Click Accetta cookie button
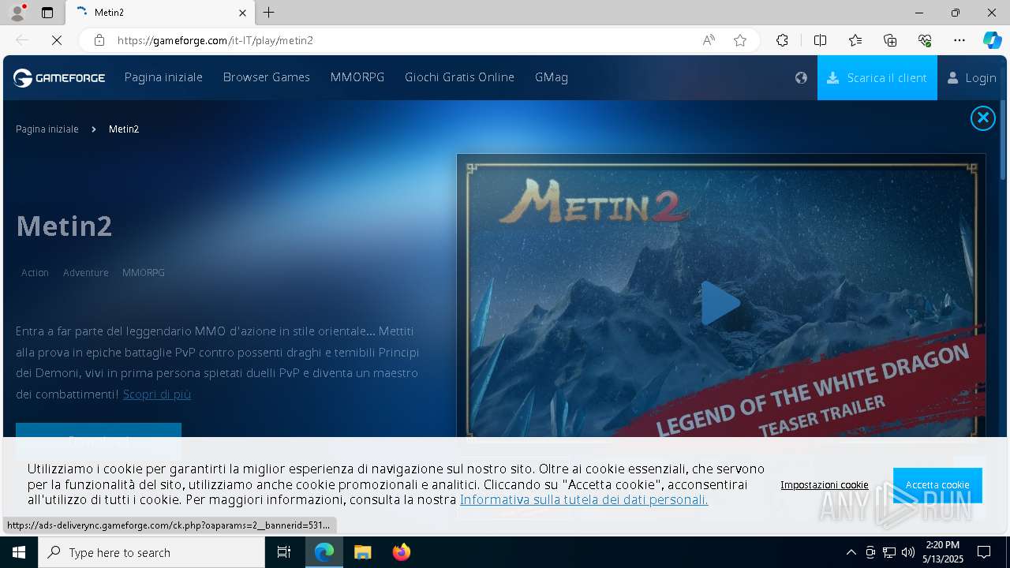The image size is (1010, 568). click(937, 484)
